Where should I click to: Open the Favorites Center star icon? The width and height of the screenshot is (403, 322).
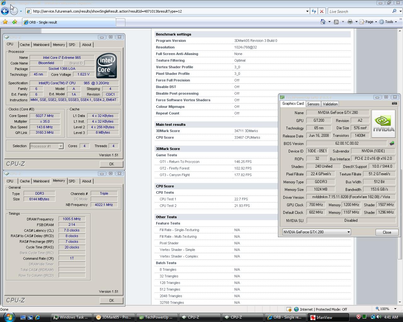(5, 22)
